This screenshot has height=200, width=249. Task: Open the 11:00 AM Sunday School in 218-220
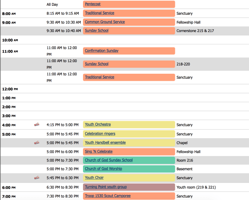(97, 64)
